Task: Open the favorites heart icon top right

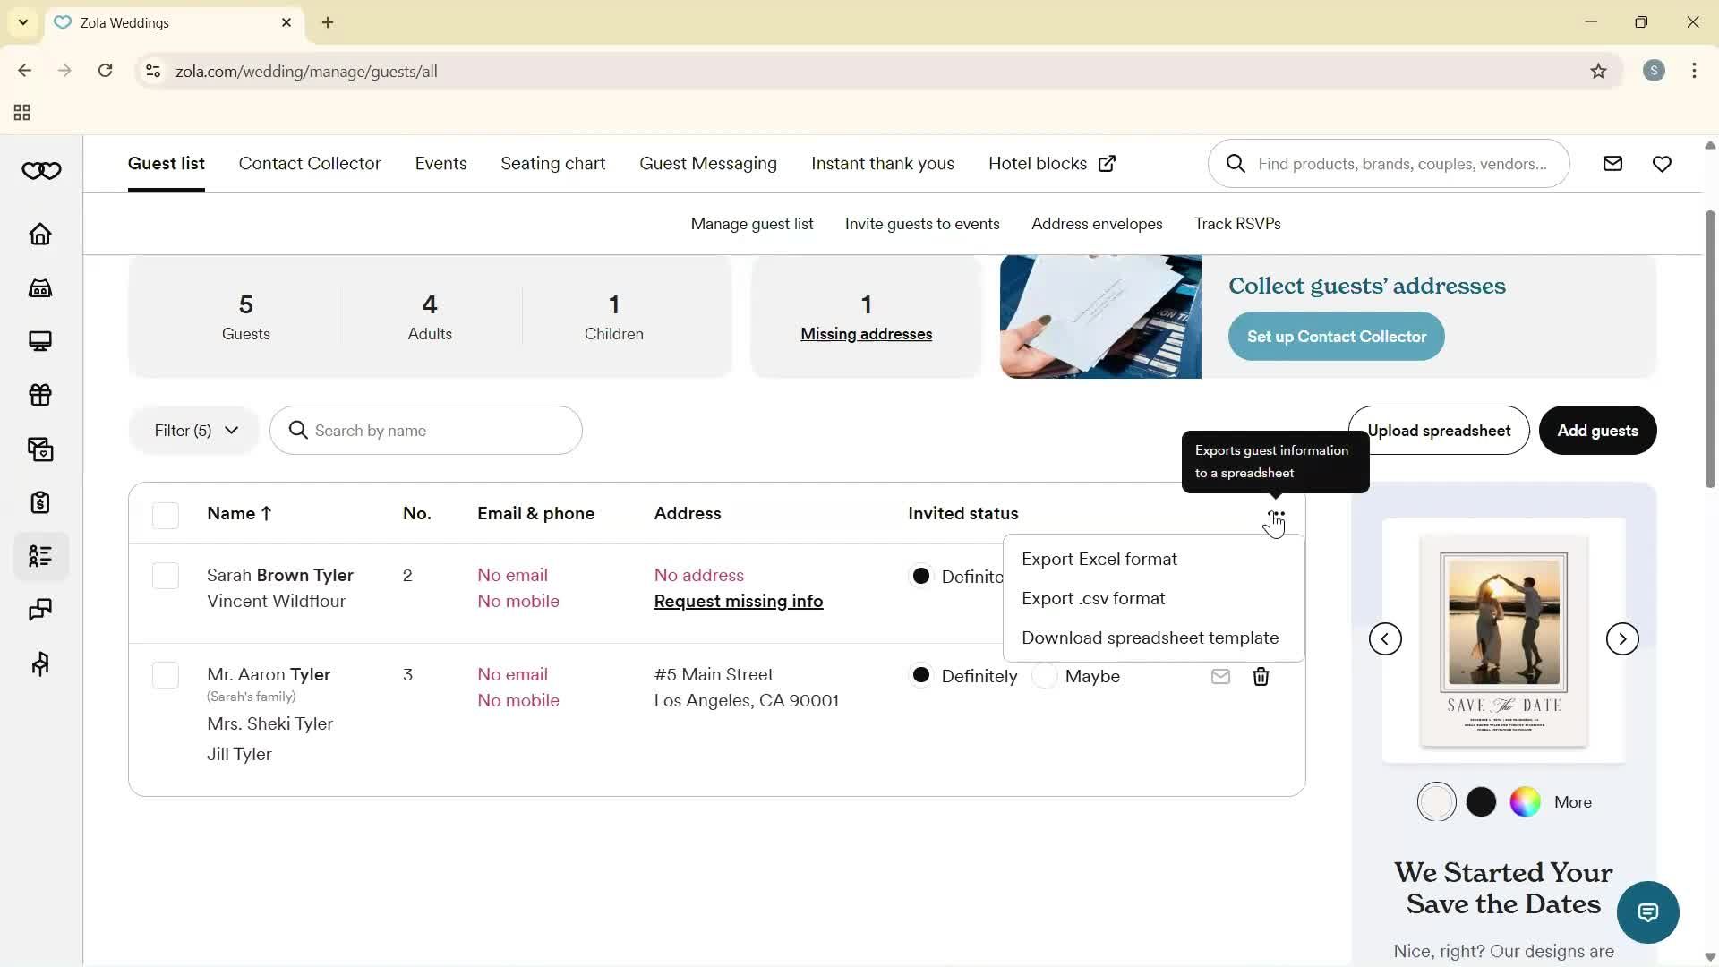Action: 1662,163
